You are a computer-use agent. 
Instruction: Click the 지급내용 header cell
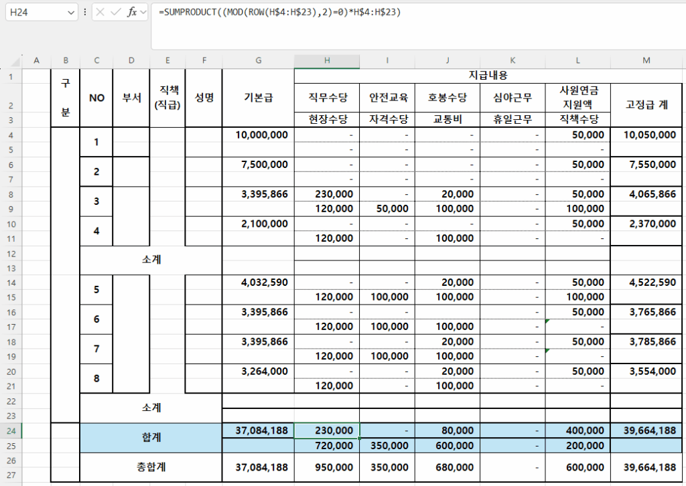pyautogui.click(x=488, y=76)
